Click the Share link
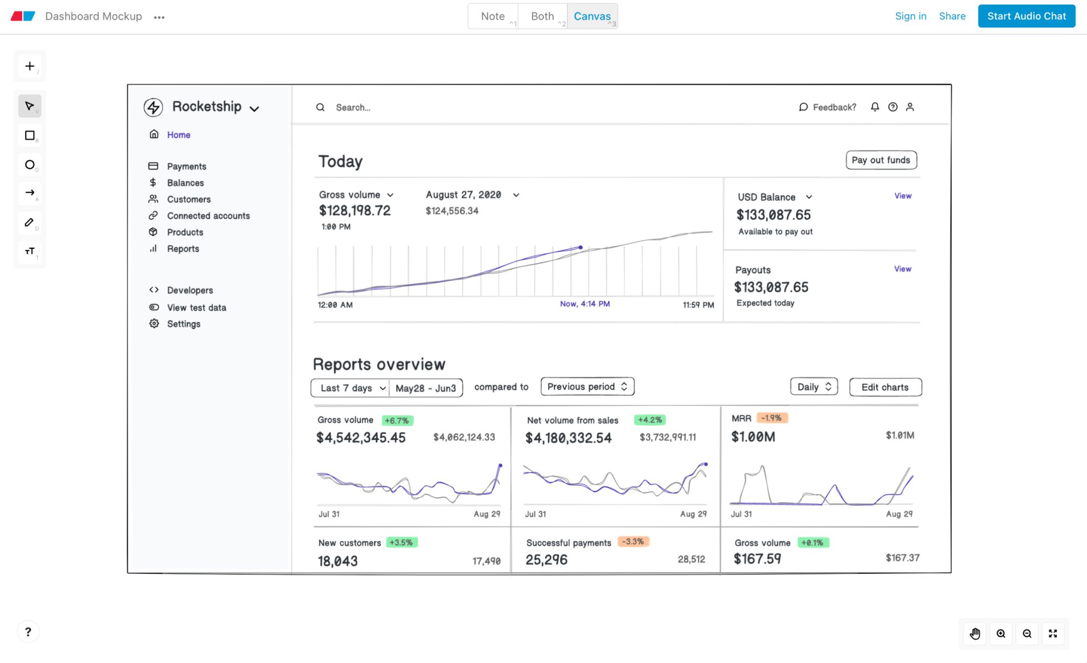This screenshot has width=1087, height=663. (x=952, y=16)
